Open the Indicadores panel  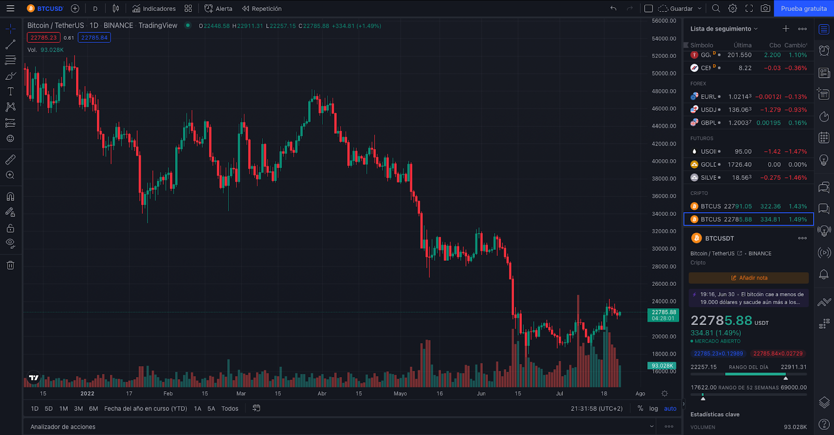tap(154, 8)
